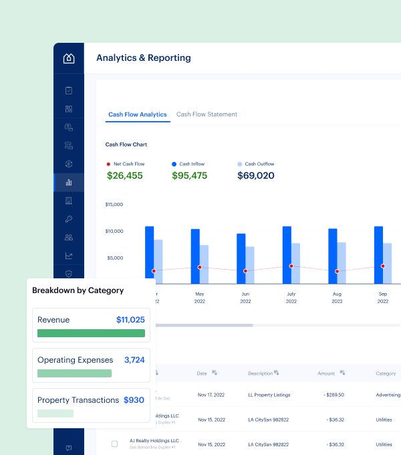Screen dimensions: 401x455
Task: Click the Jun 2022 net cash flow point
Action: pos(245,271)
